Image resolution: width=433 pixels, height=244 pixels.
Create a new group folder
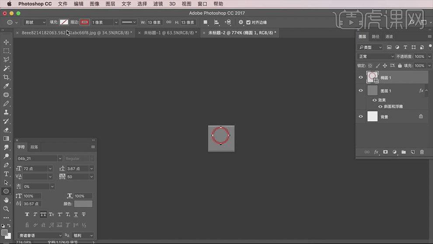(x=403, y=152)
